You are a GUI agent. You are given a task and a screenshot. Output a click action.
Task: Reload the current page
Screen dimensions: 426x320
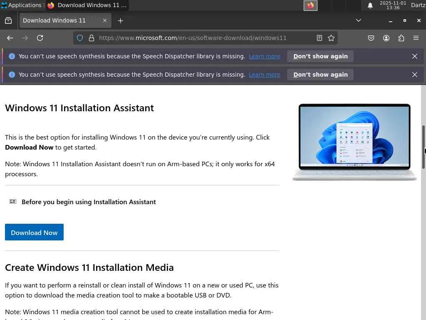pyautogui.click(x=40, y=38)
